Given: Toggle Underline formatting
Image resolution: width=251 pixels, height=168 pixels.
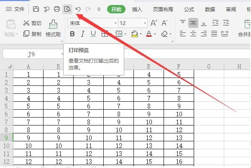Looking at the screenshot, I should click(x=93, y=34).
